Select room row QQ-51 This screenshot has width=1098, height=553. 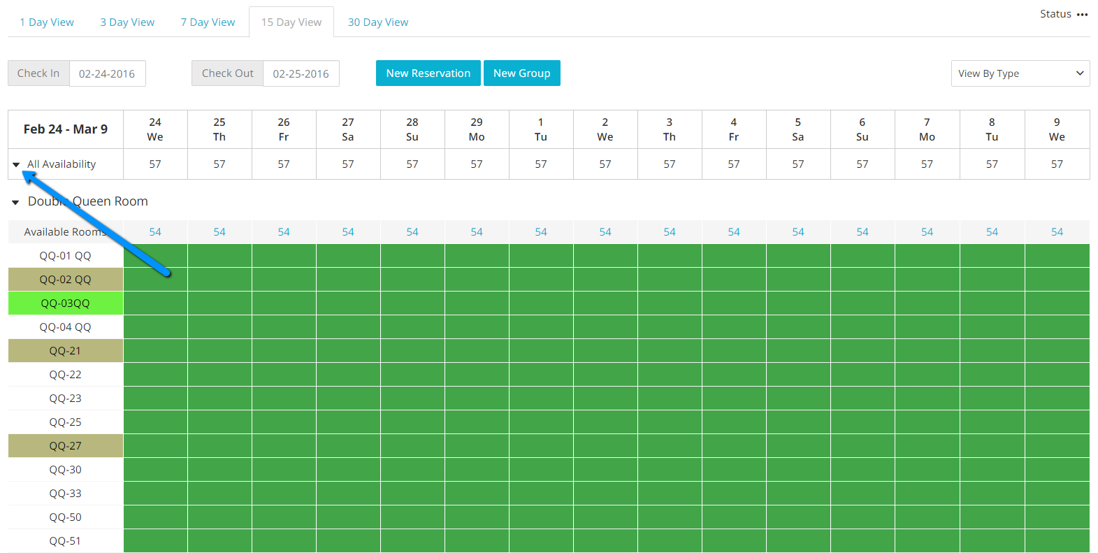66,541
